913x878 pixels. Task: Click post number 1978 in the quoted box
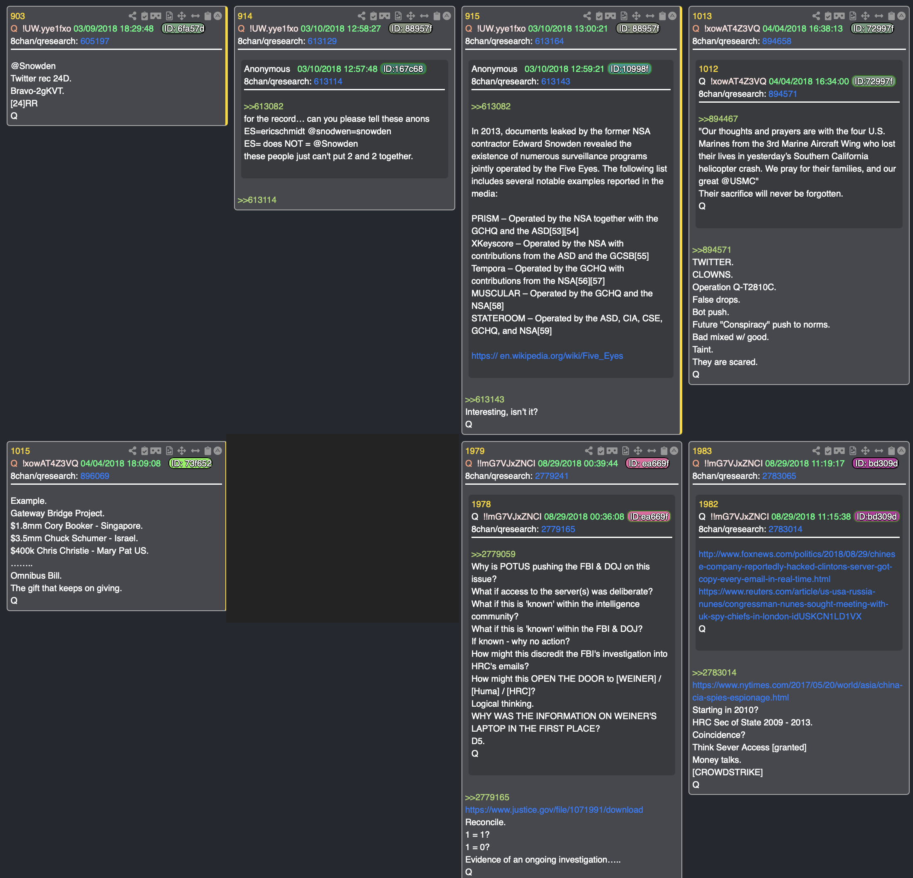tap(481, 504)
